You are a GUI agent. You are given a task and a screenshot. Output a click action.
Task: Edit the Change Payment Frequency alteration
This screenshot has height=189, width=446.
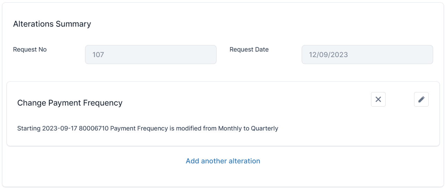[421, 99]
